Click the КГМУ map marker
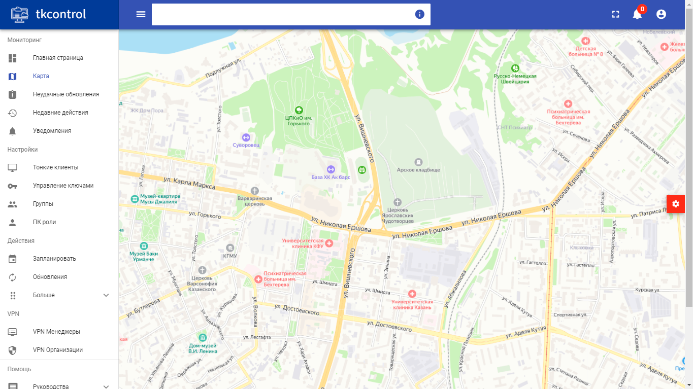The image size is (693, 389). click(230, 247)
